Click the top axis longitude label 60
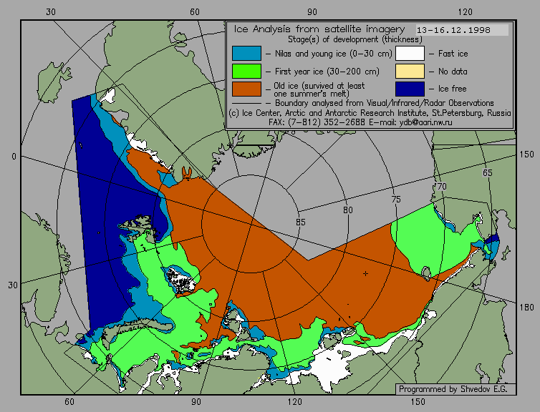The image size is (540, 412). coord(195,12)
